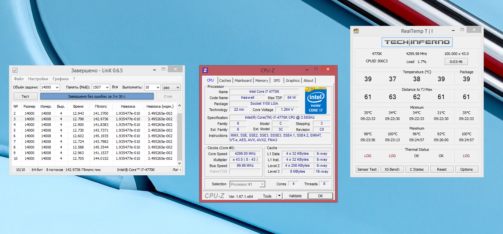
Task: Expand the раз units dropdown in LinX
Action: click(x=171, y=87)
